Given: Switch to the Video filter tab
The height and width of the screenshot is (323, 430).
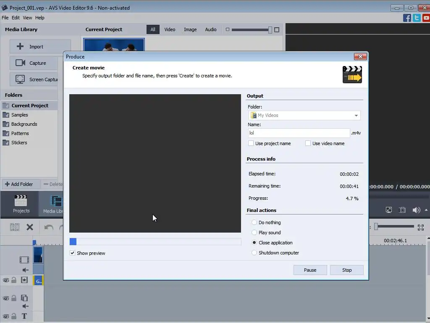Looking at the screenshot, I should tap(170, 29).
